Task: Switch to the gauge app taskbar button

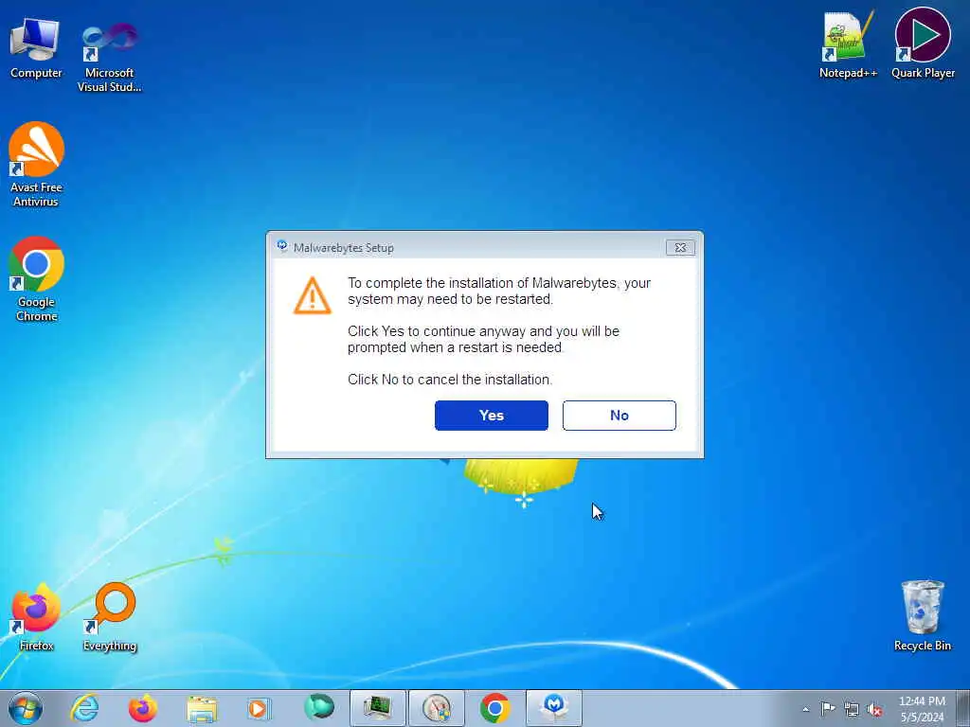Action: (436, 708)
